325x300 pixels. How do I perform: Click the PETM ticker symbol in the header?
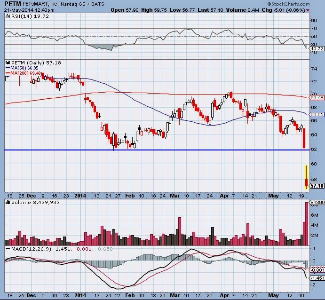click(x=12, y=3)
